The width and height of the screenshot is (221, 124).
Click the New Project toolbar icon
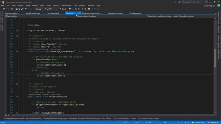point(12,9)
